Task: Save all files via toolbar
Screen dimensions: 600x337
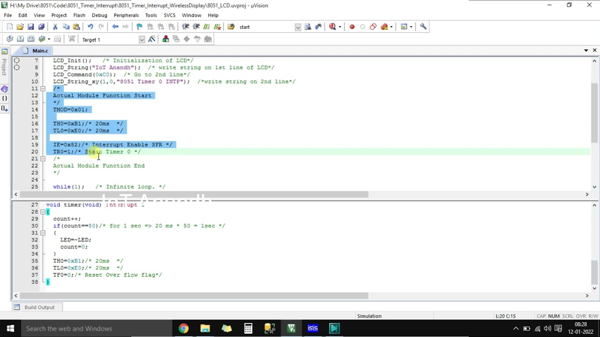Action: pos(41,27)
